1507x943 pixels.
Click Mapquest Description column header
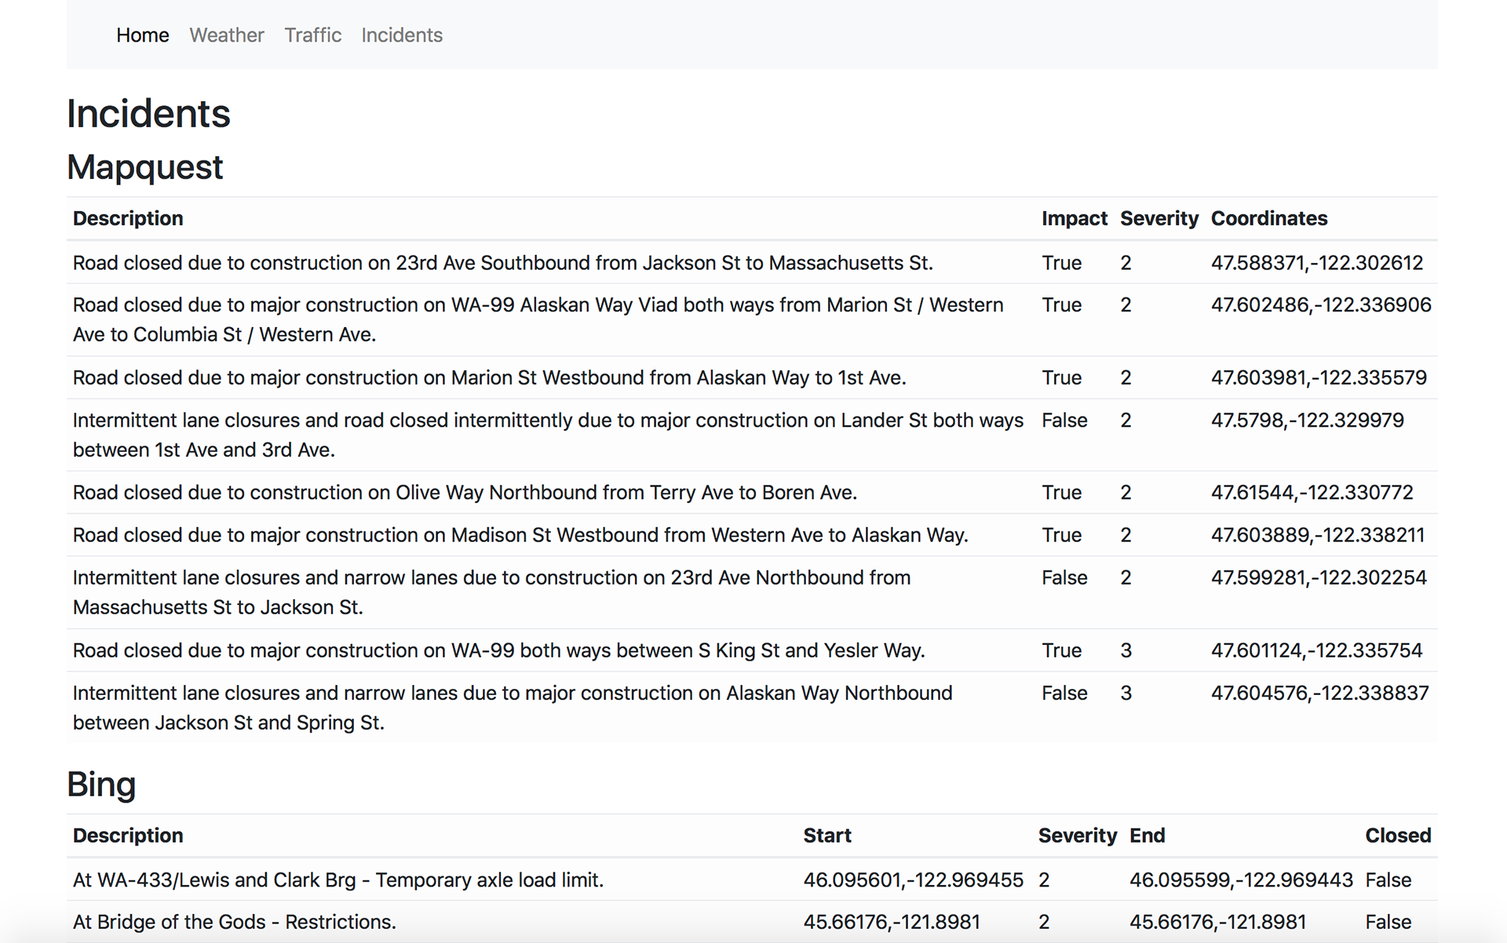click(x=128, y=218)
